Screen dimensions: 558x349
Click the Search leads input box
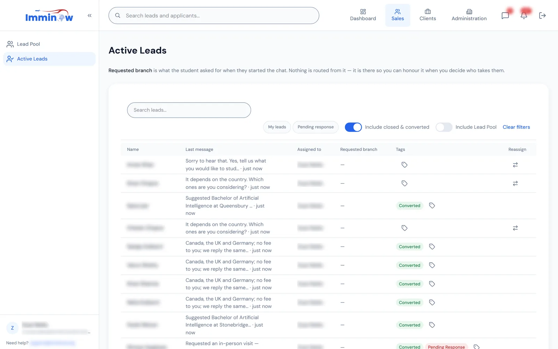(189, 110)
